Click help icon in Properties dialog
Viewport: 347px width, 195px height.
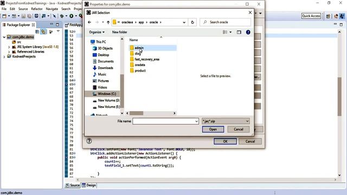pyautogui.click(x=89, y=141)
